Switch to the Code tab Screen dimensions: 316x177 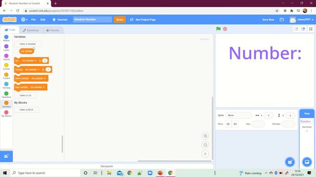point(10,30)
